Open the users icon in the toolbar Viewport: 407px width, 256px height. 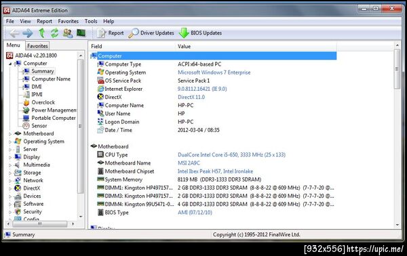(x=68, y=33)
